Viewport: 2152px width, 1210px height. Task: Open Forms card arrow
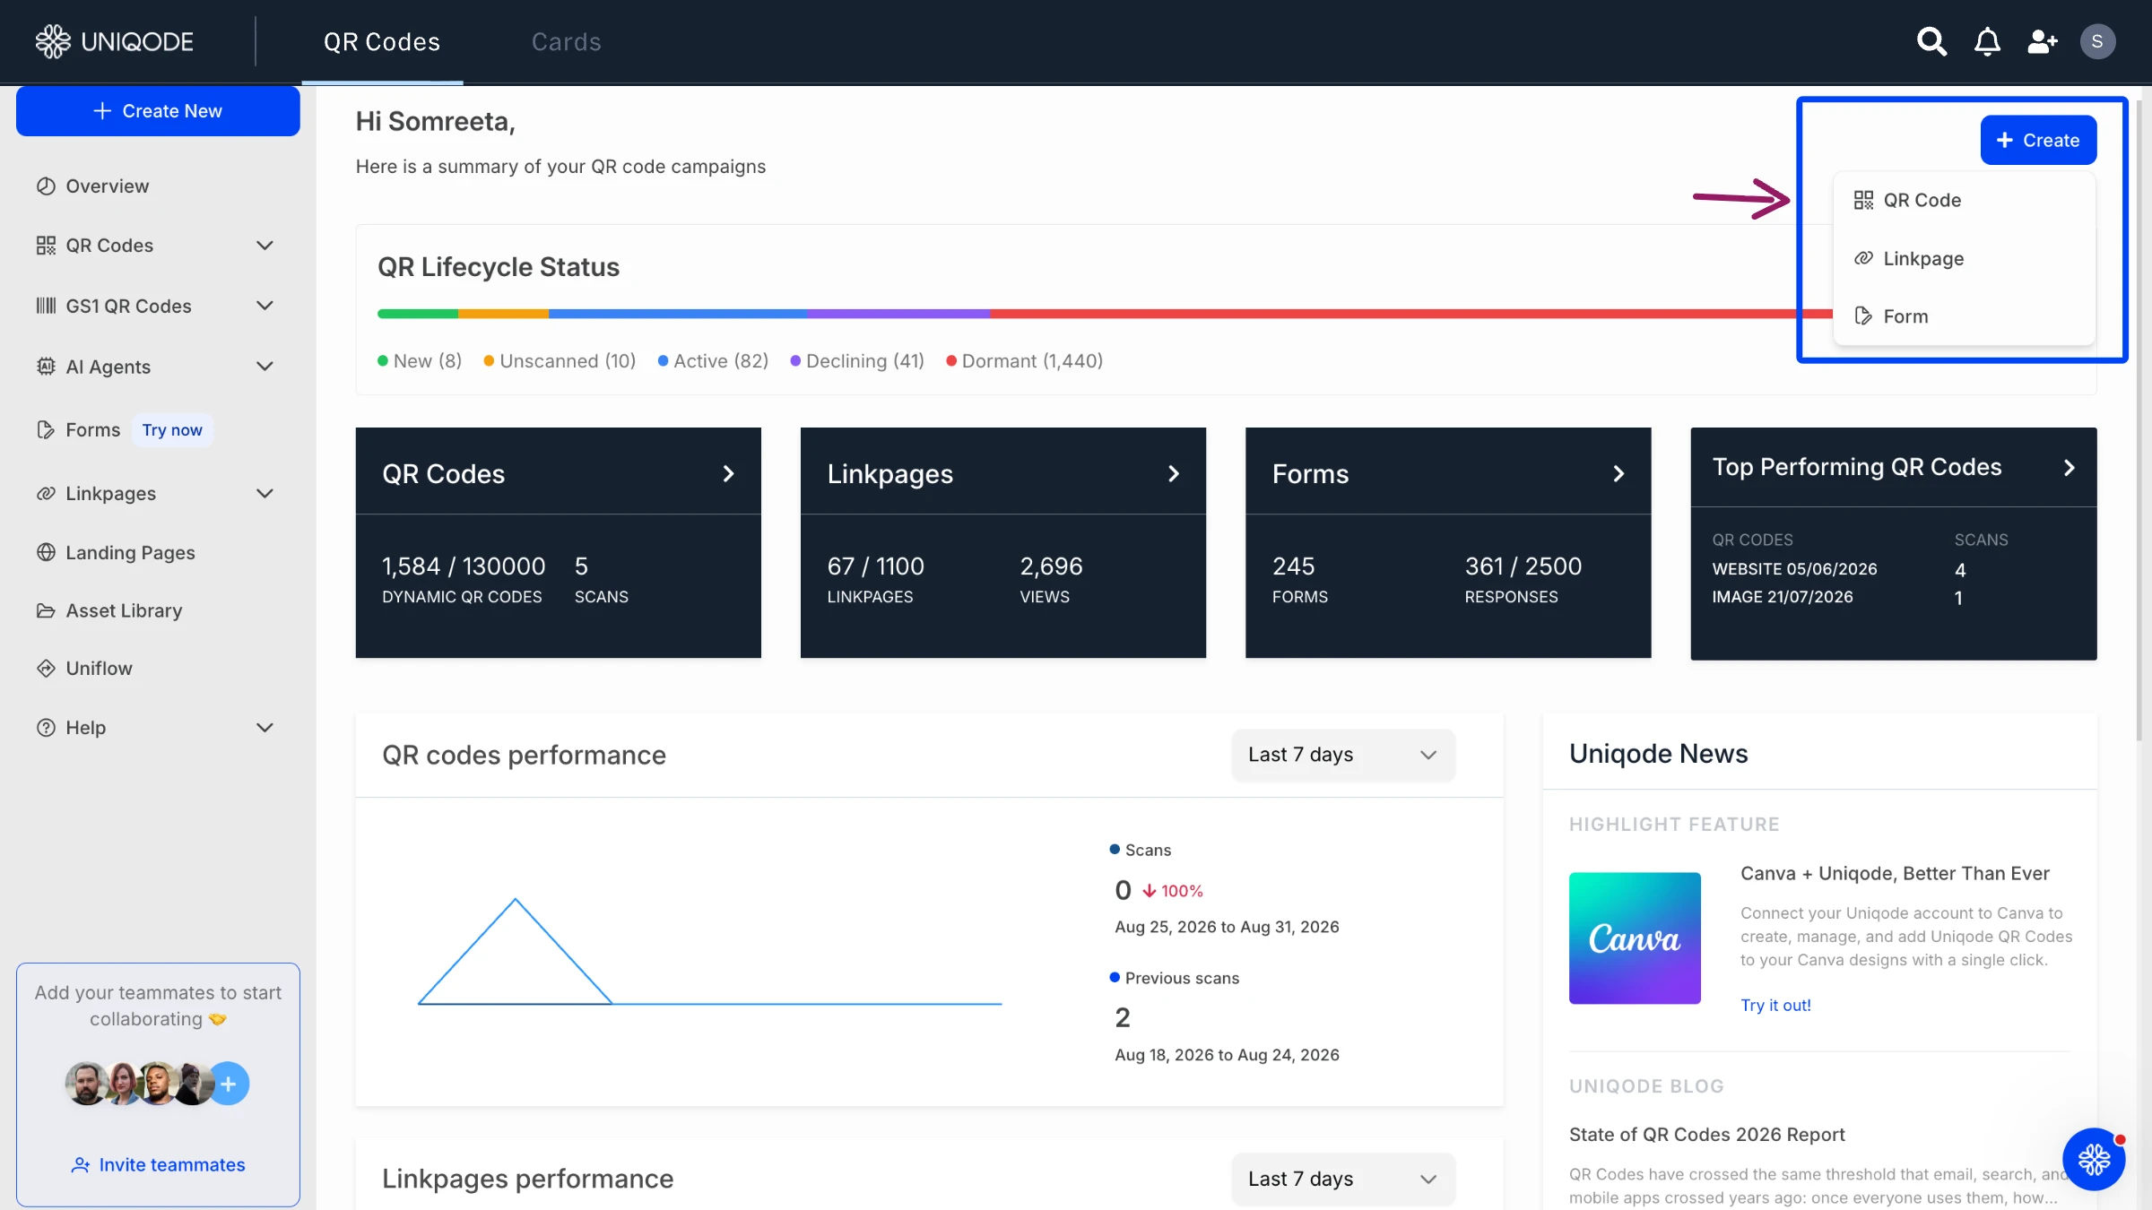1618,474
